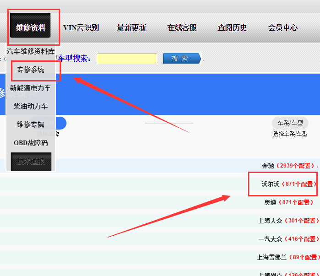320x276 pixels.
Task: Click the blue 搜索 button
Action: 182,58
